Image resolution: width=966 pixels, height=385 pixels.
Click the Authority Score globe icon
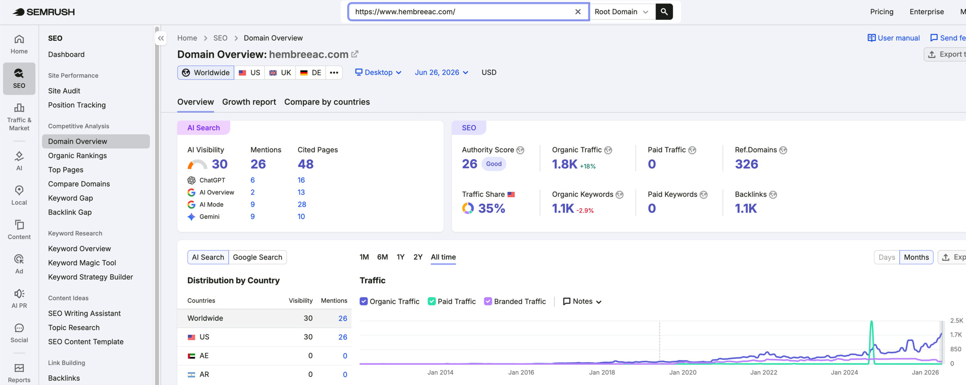click(520, 150)
